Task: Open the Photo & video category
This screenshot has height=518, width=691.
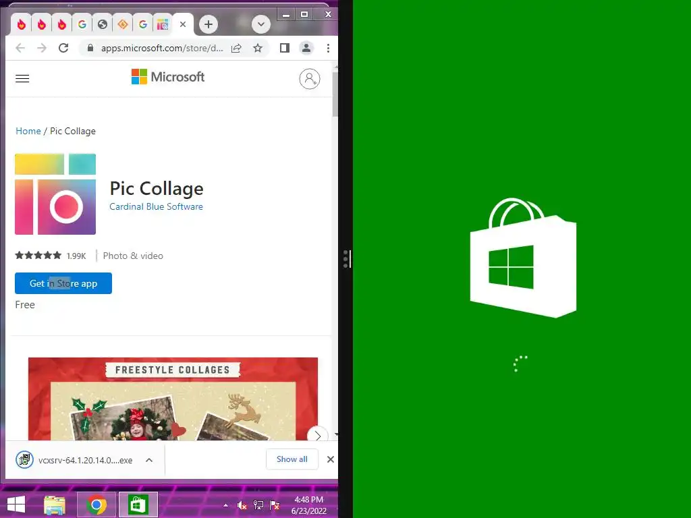Action: [x=133, y=256]
